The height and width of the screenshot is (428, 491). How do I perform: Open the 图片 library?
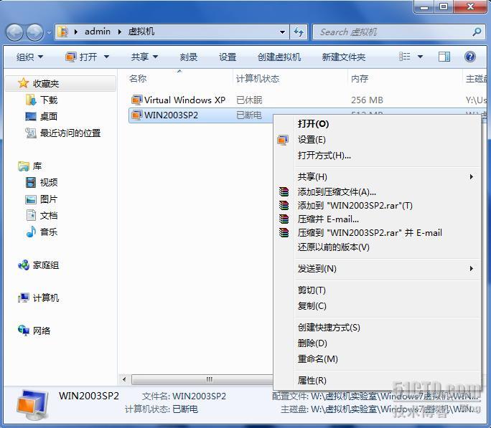pyautogui.click(x=42, y=199)
